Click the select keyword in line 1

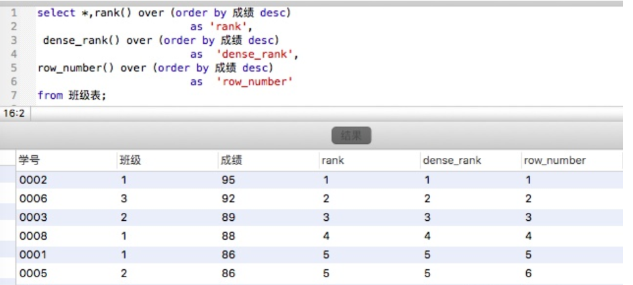click(56, 13)
